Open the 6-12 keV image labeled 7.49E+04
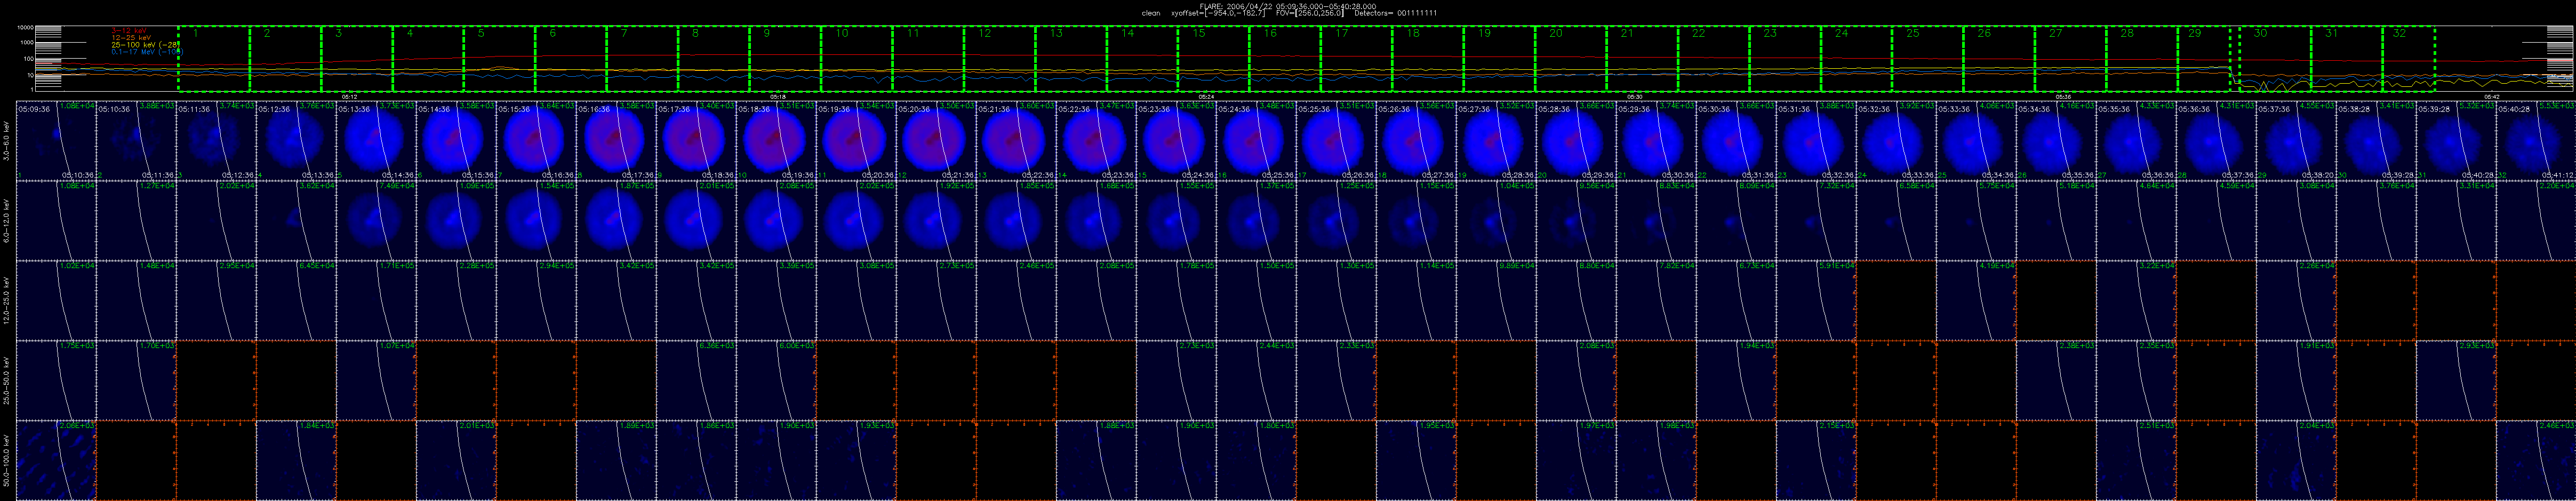Image resolution: width=2576 pixels, height=501 pixels. [376, 220]
